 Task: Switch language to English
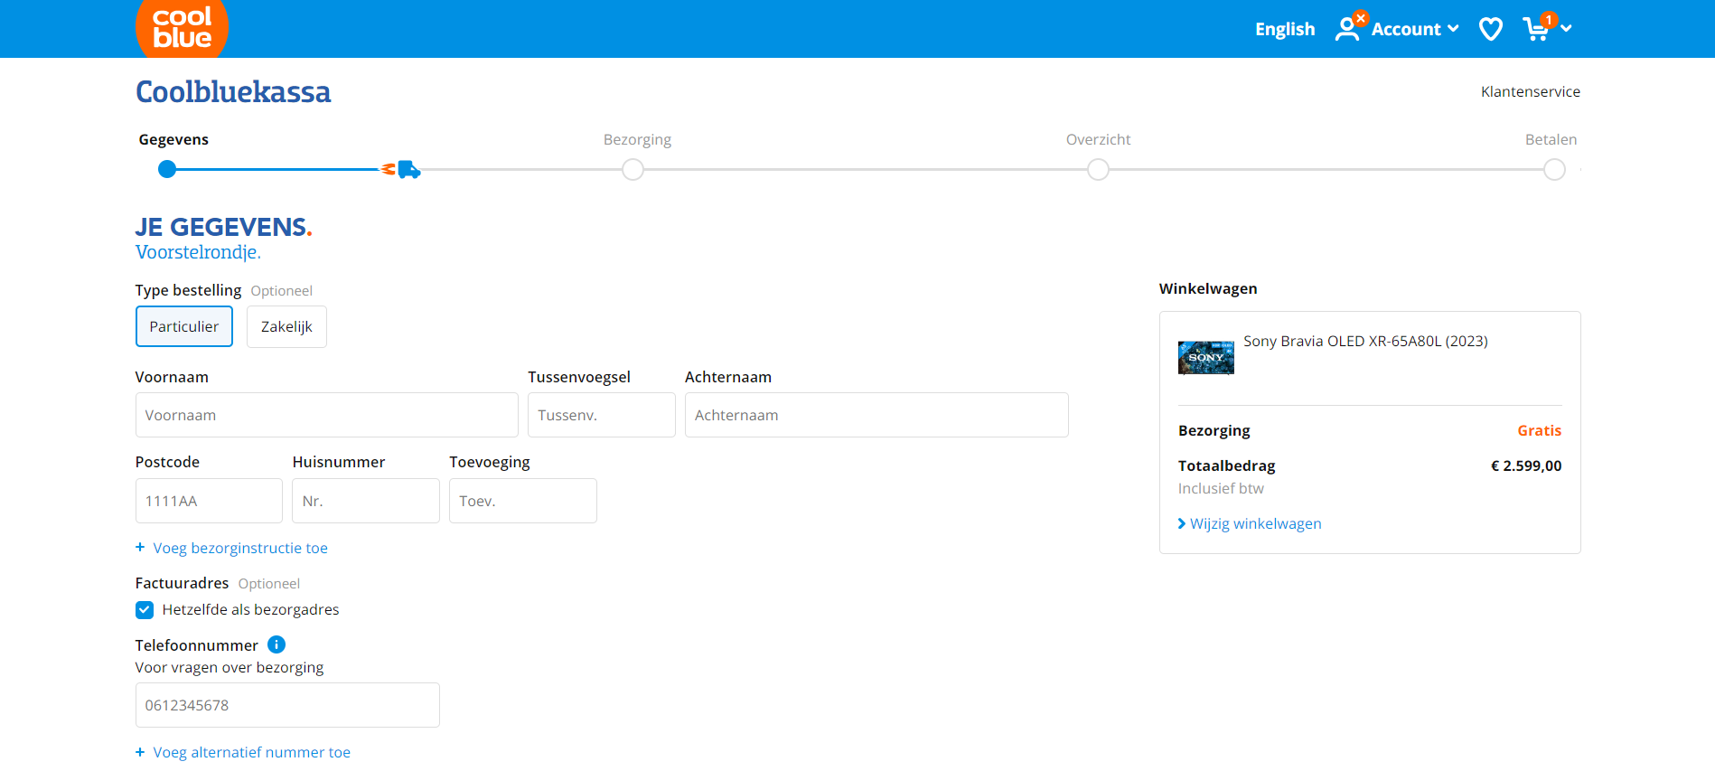click(x=1284, y=29)
